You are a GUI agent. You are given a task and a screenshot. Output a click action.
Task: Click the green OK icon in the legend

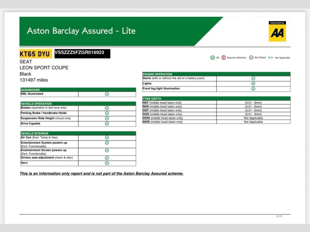point(213,58)
